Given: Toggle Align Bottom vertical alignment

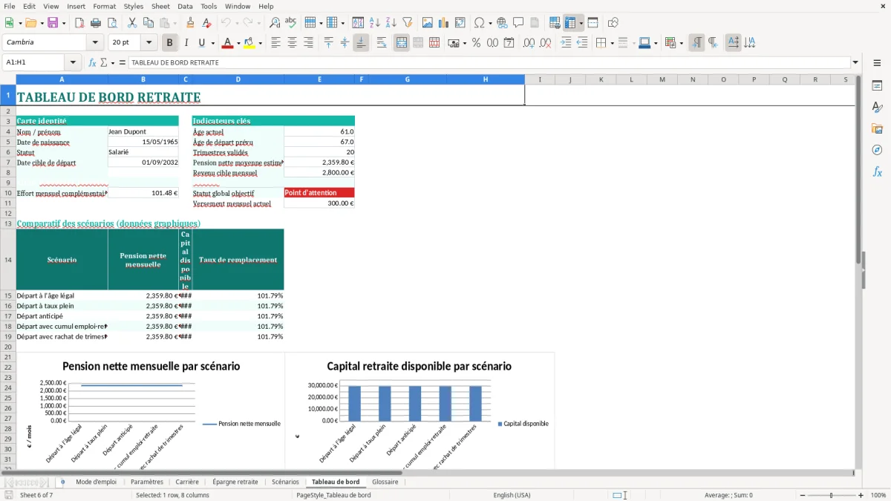Looking at the screenshot, I should pos(361,43).
